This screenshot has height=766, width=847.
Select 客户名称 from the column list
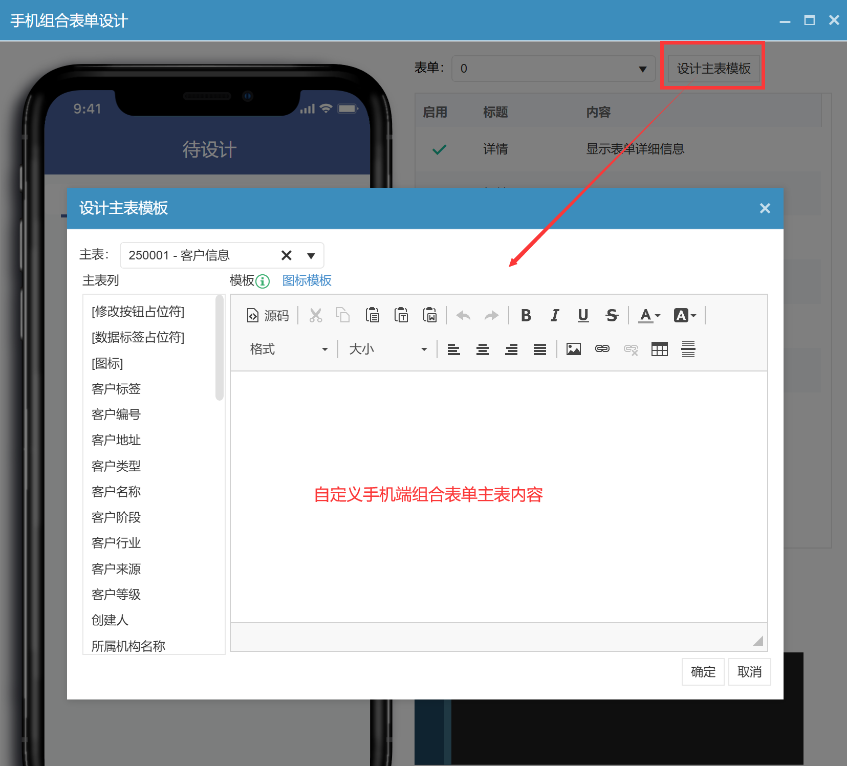116,492
